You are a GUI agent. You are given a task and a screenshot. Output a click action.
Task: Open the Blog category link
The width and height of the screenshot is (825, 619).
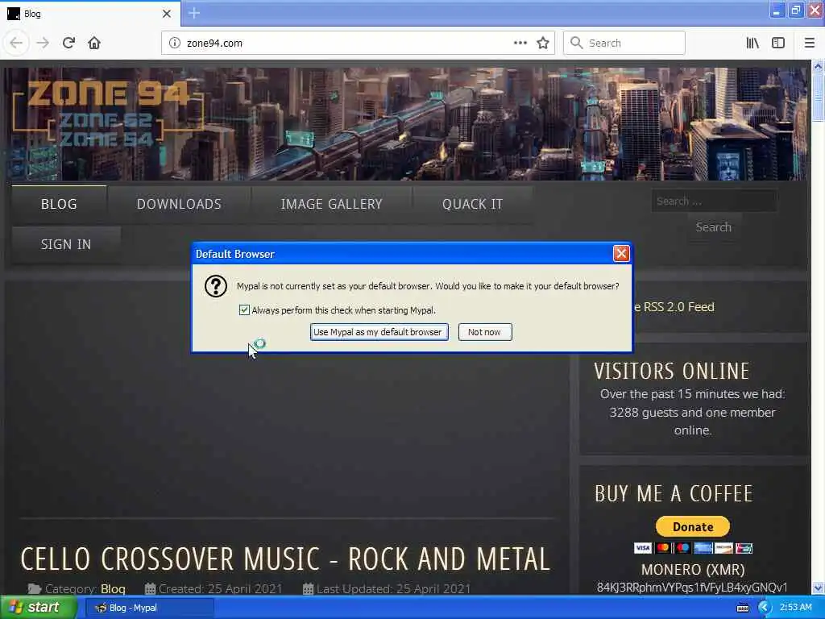(x=113, y=589)
